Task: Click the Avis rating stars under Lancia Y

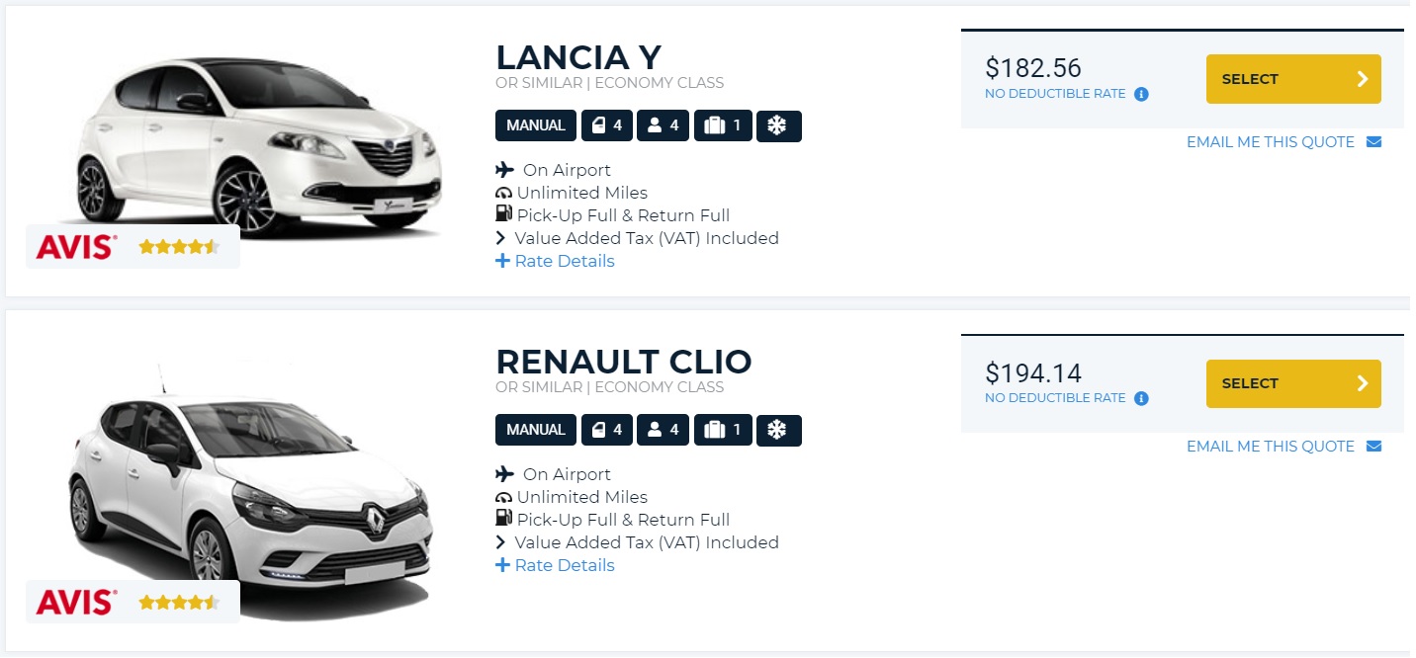Action: coord(179,247)
